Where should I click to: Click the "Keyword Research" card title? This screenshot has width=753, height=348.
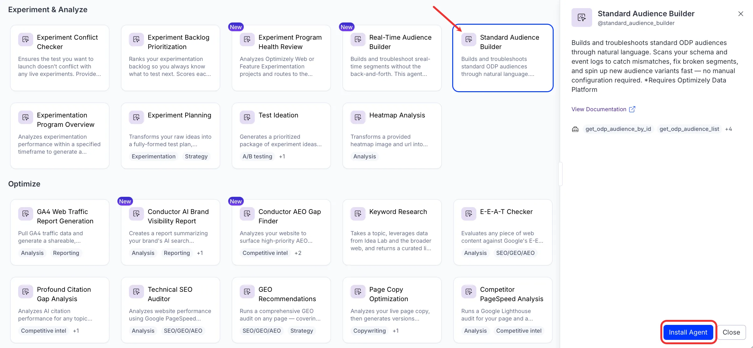click(398, 212)
